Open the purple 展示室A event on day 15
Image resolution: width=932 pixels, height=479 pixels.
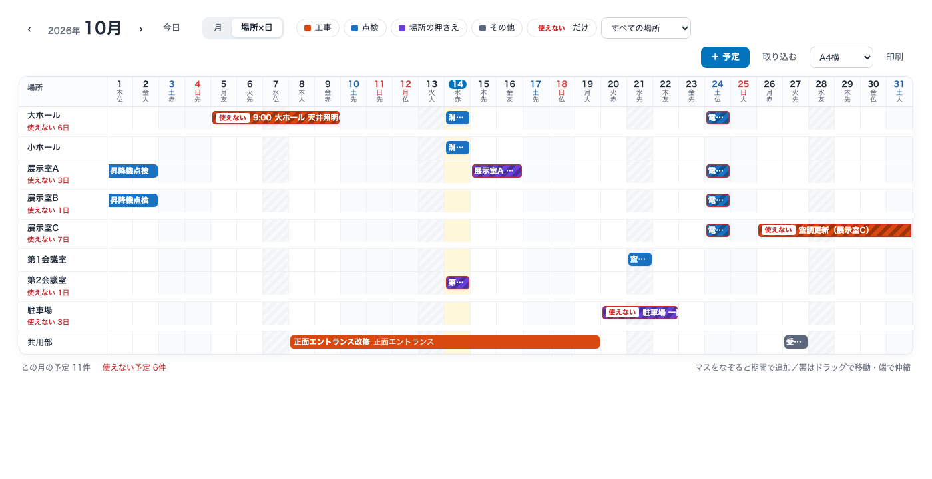[497, 171]
